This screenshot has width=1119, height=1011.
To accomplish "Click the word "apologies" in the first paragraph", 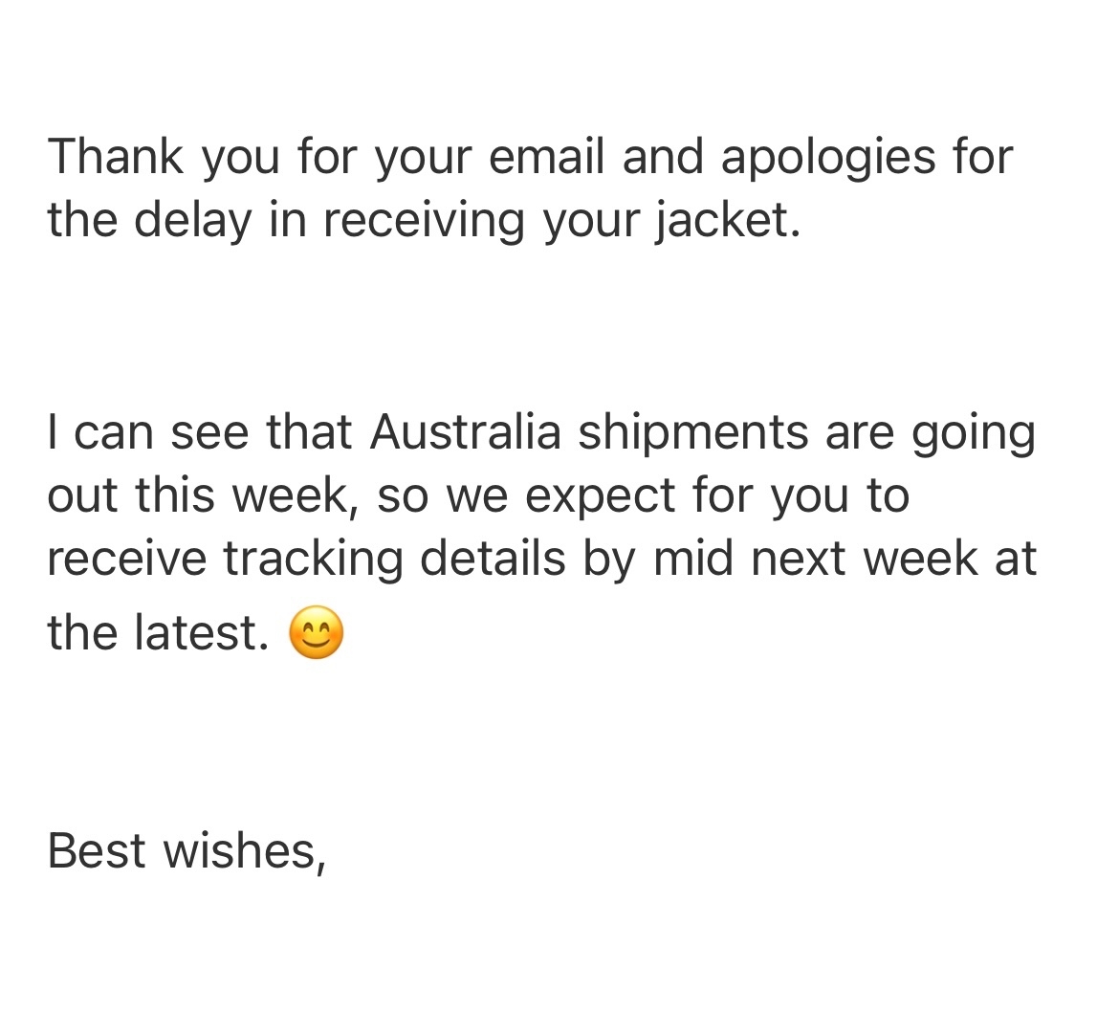I will point(827,159).
